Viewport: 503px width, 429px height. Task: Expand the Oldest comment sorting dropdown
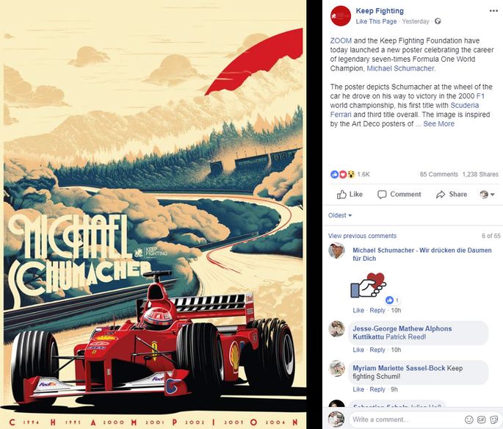point(340,215)
